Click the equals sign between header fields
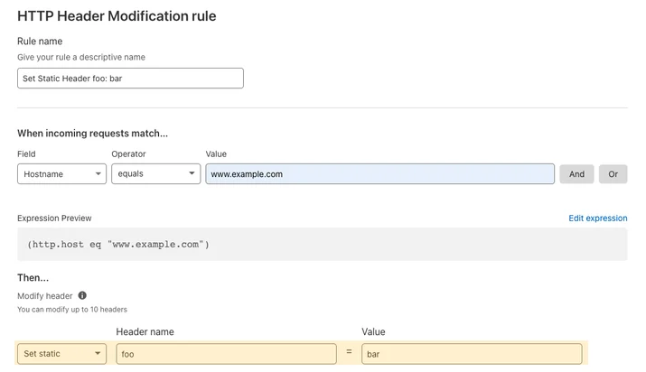The image size is (646, 372). click(349, 352)
